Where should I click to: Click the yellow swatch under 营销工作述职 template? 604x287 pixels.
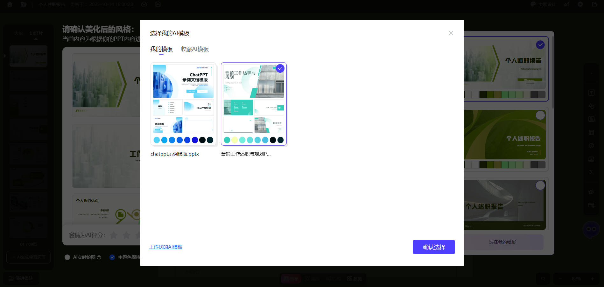[x=235, y=140]
